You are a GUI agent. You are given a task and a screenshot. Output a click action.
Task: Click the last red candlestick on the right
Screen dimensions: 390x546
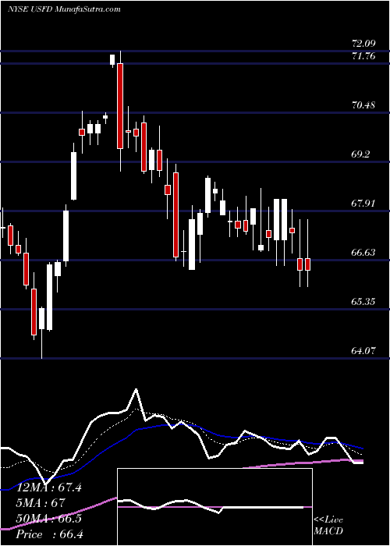coord(308,264)
